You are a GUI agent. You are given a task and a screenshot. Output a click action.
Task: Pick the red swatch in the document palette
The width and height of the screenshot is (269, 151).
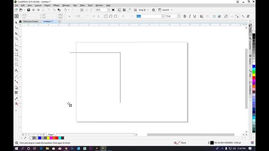[57, 138]
